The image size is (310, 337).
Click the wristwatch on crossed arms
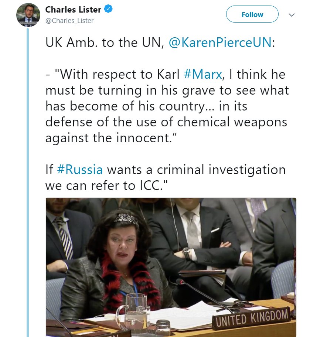click(x=187, y=253)
